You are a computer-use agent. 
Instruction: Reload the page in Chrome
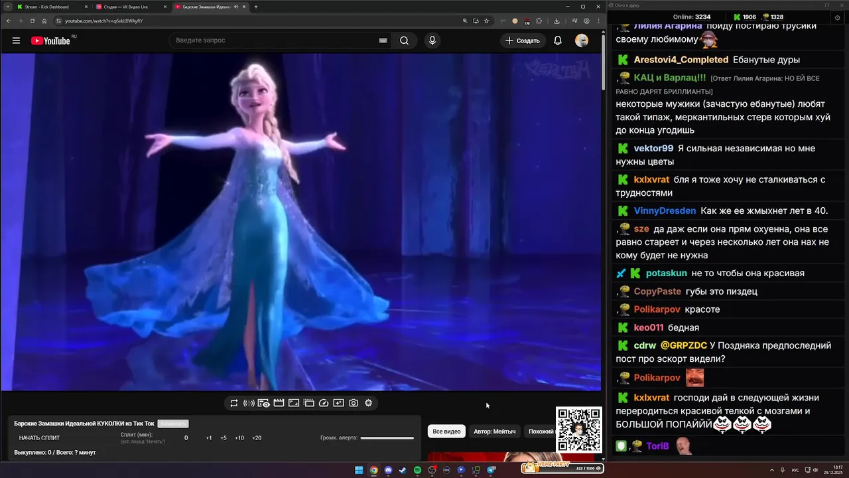[x=32, y=21]
